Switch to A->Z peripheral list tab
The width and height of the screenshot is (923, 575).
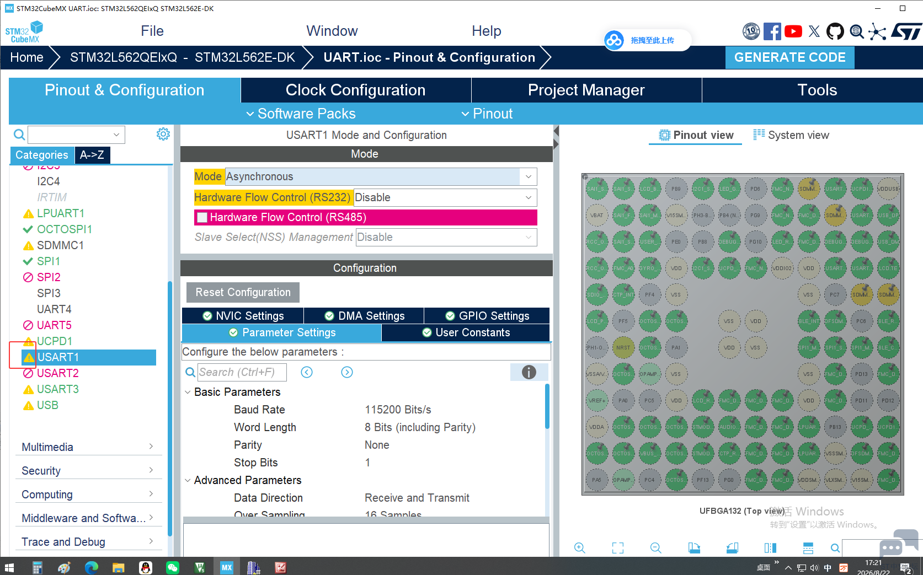tap(92, 155)
